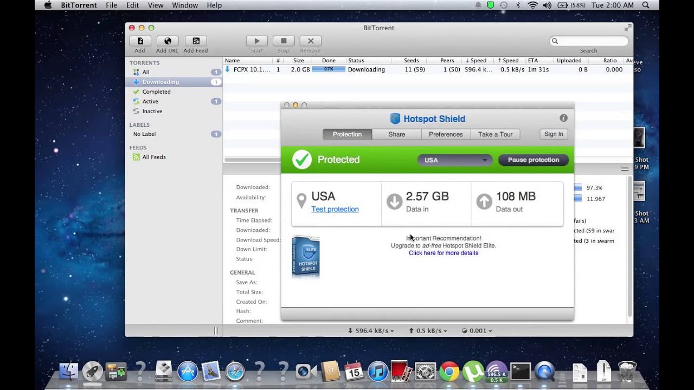Click the BitTorrent dock icon showing speeds

pos(497,372)
